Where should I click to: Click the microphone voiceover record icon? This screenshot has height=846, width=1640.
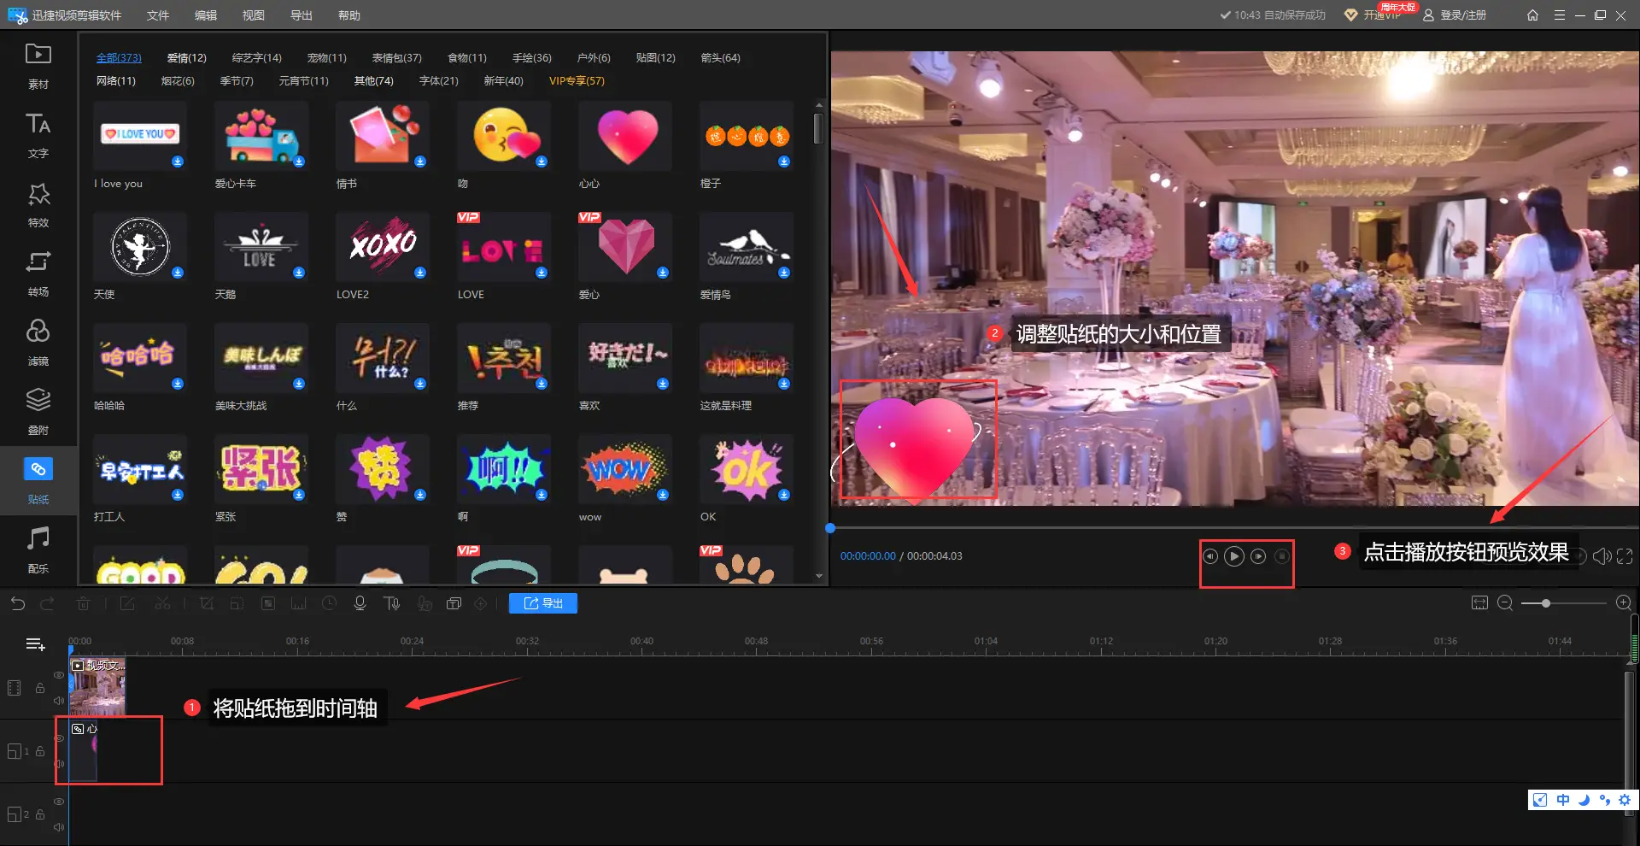pyautogui.click(x=360, y=603)
